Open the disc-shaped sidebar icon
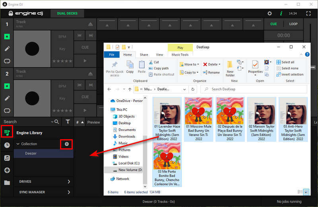Viewport: 318px width, 207px height. click(7, 170)
